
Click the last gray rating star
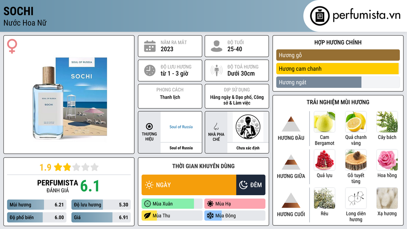95,167
